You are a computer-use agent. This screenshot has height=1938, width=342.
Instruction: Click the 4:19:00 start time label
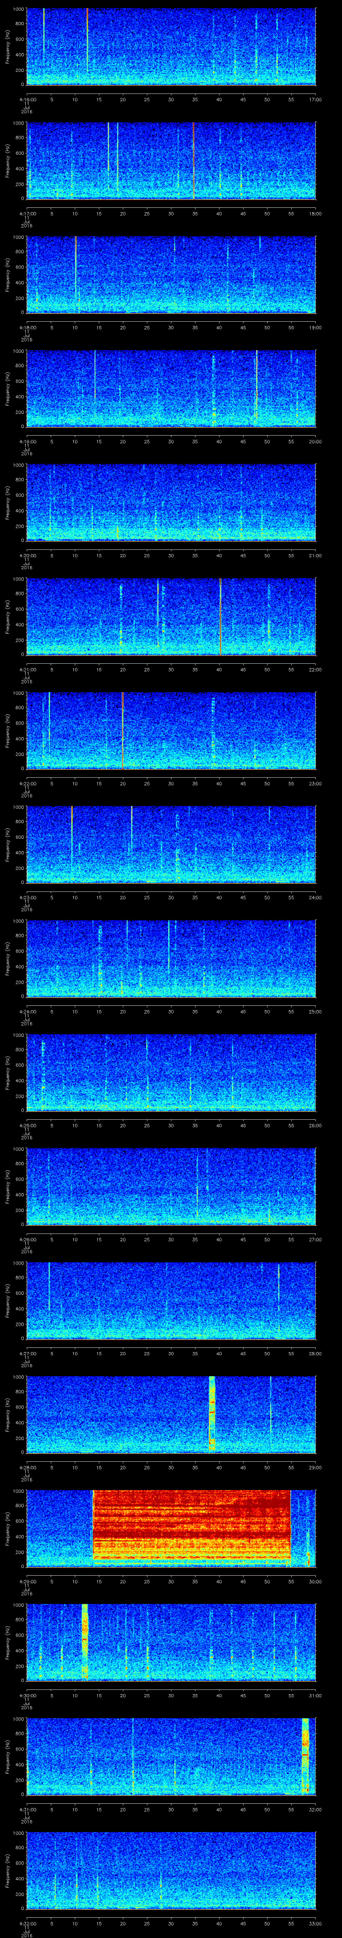(x=27, y=442)
